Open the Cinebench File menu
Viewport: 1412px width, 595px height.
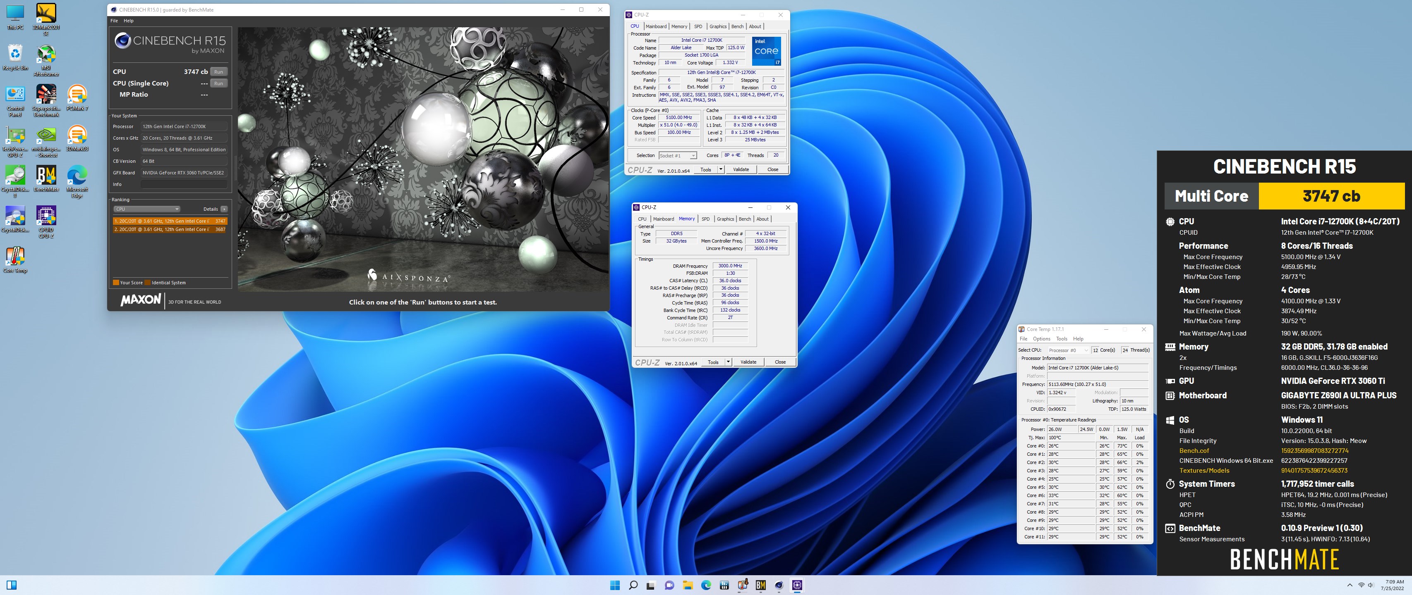[114, 21]
